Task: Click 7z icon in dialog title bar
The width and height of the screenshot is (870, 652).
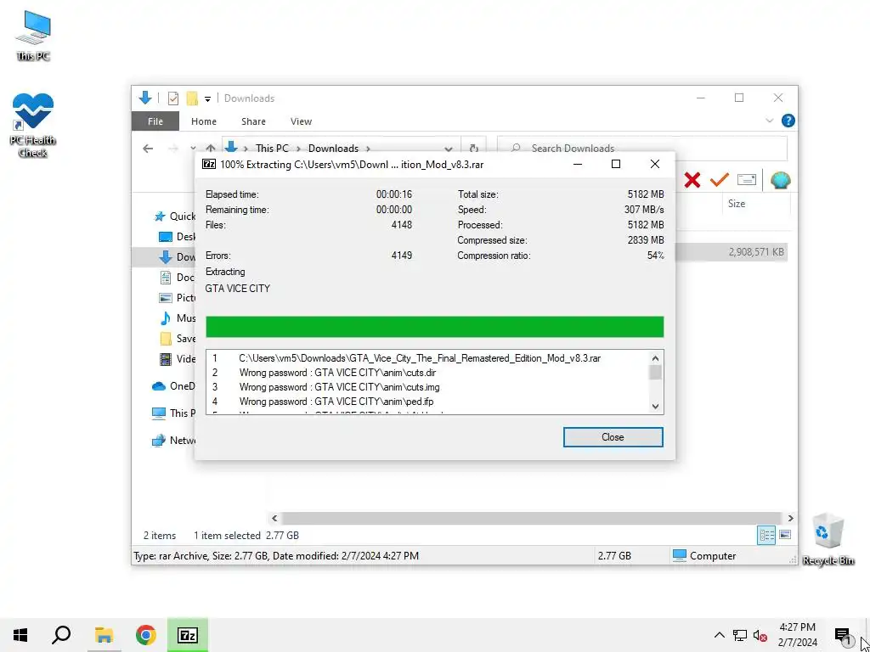Action: point(209,164)
